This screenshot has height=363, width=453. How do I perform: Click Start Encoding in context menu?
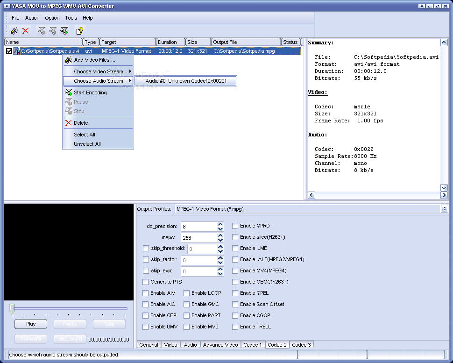[x=98, y=93]
